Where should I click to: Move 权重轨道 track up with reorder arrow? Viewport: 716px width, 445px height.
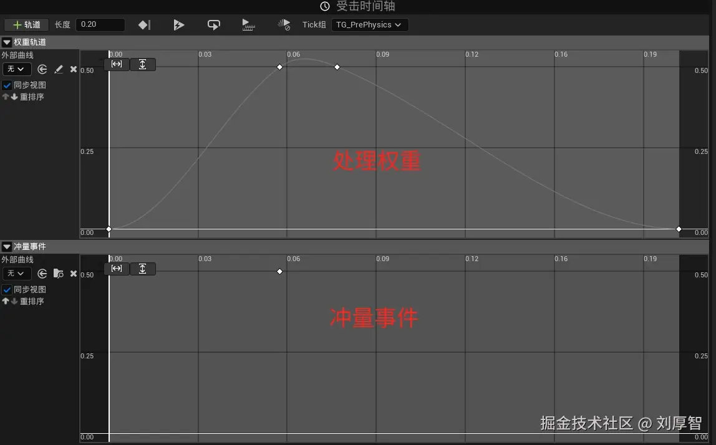6,97
